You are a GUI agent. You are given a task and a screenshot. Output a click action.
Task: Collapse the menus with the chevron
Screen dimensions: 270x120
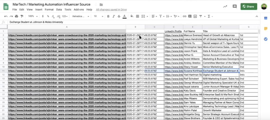256,16
